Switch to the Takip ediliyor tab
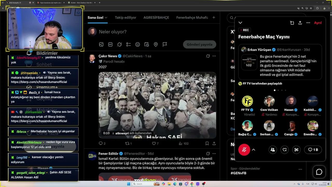 tap(126, 17)
